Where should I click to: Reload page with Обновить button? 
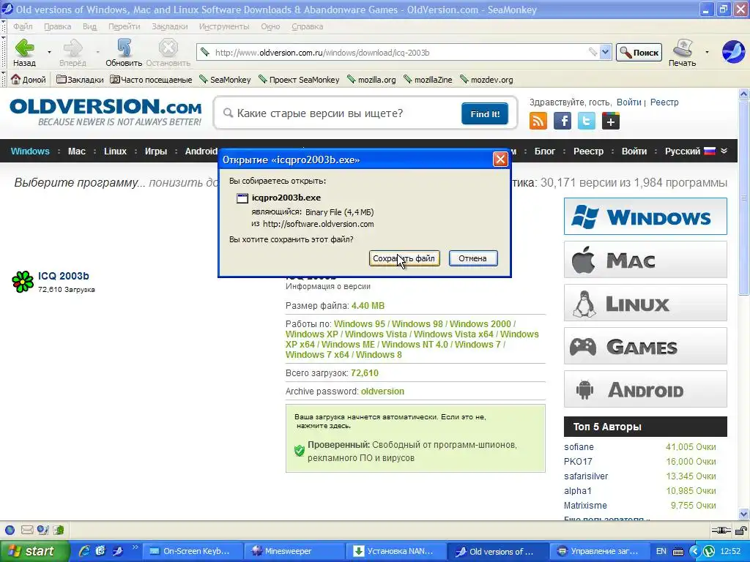[124, 52]
